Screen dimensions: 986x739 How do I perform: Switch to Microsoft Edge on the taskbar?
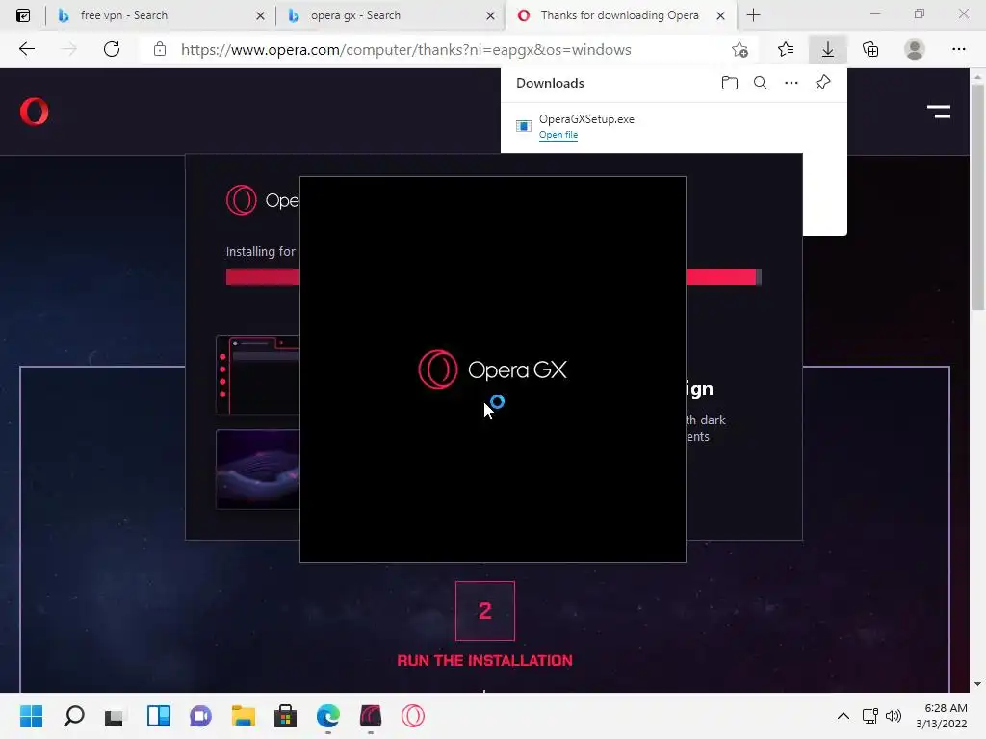[x=328, y=716]
